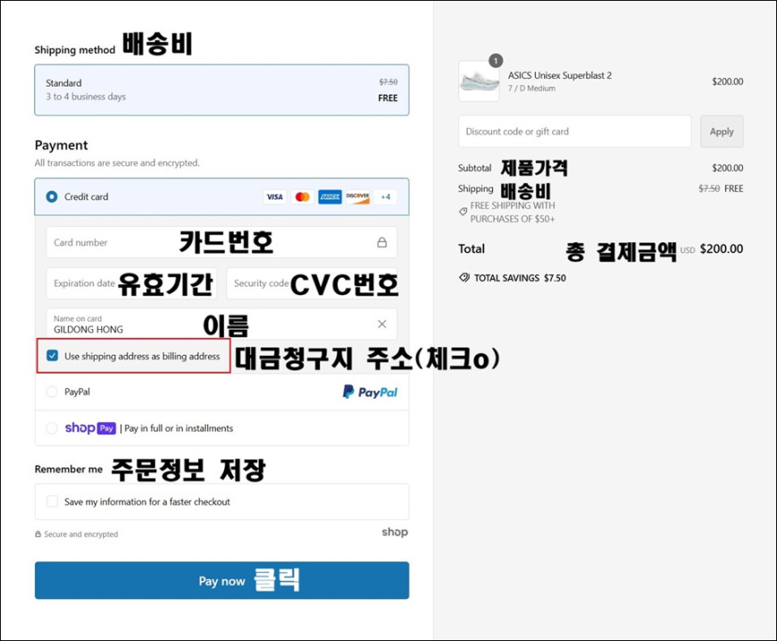Click All transactions are secure and encrypted text
The image size is (777, 641).
point(117,163)
